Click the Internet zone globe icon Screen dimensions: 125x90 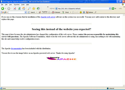(x=108, y=88)
